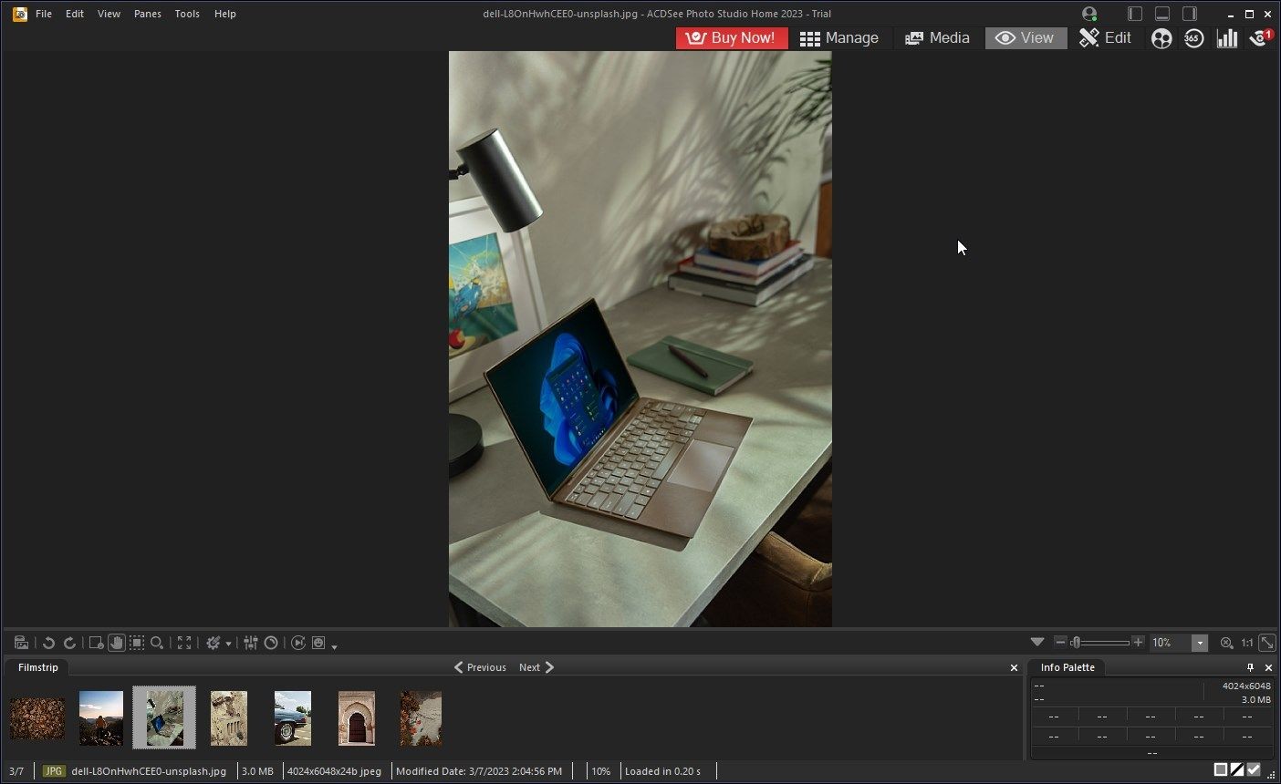Open the sliders adjustment icon
This screenshot has width=1281, height=784.
point(251,643)
